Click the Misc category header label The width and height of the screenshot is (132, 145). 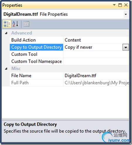click(x=16, y=68)
